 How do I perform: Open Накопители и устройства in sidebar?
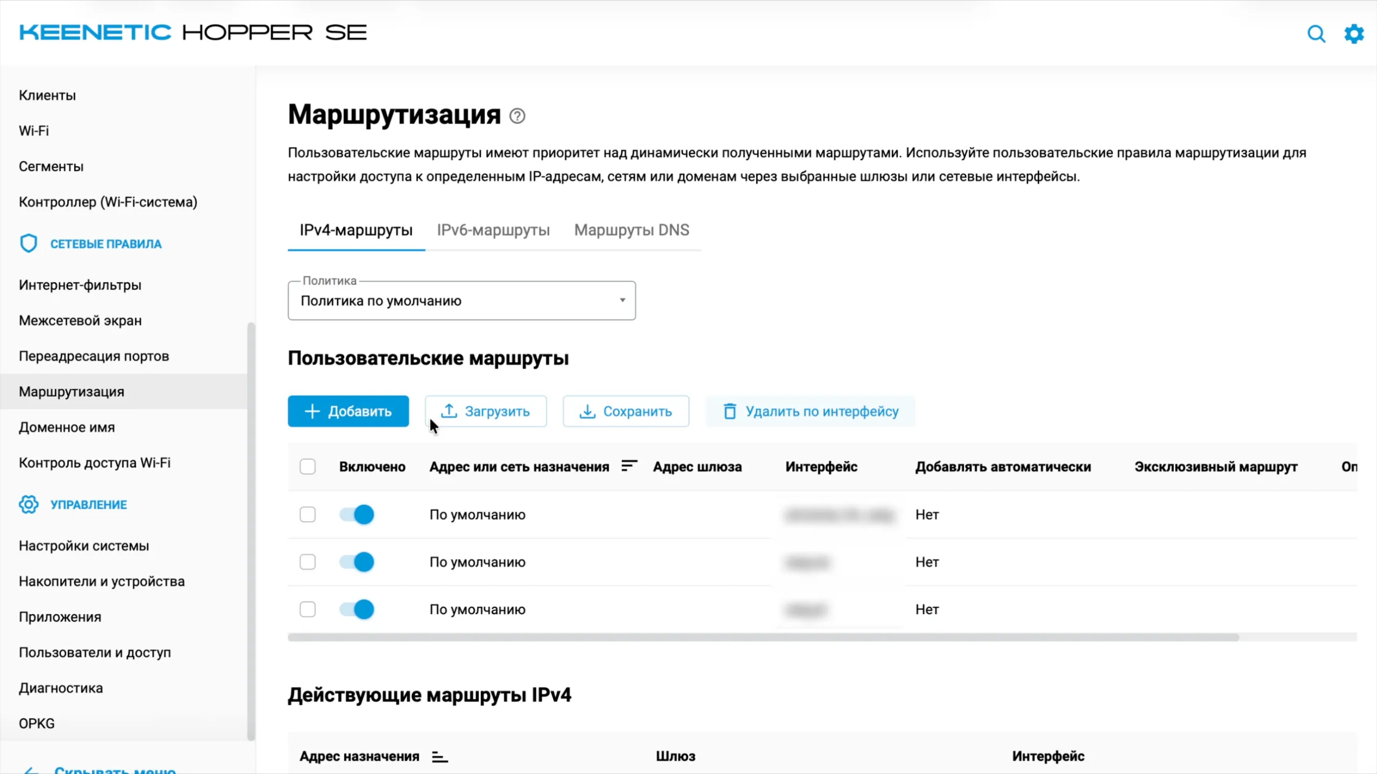point(124,581)
